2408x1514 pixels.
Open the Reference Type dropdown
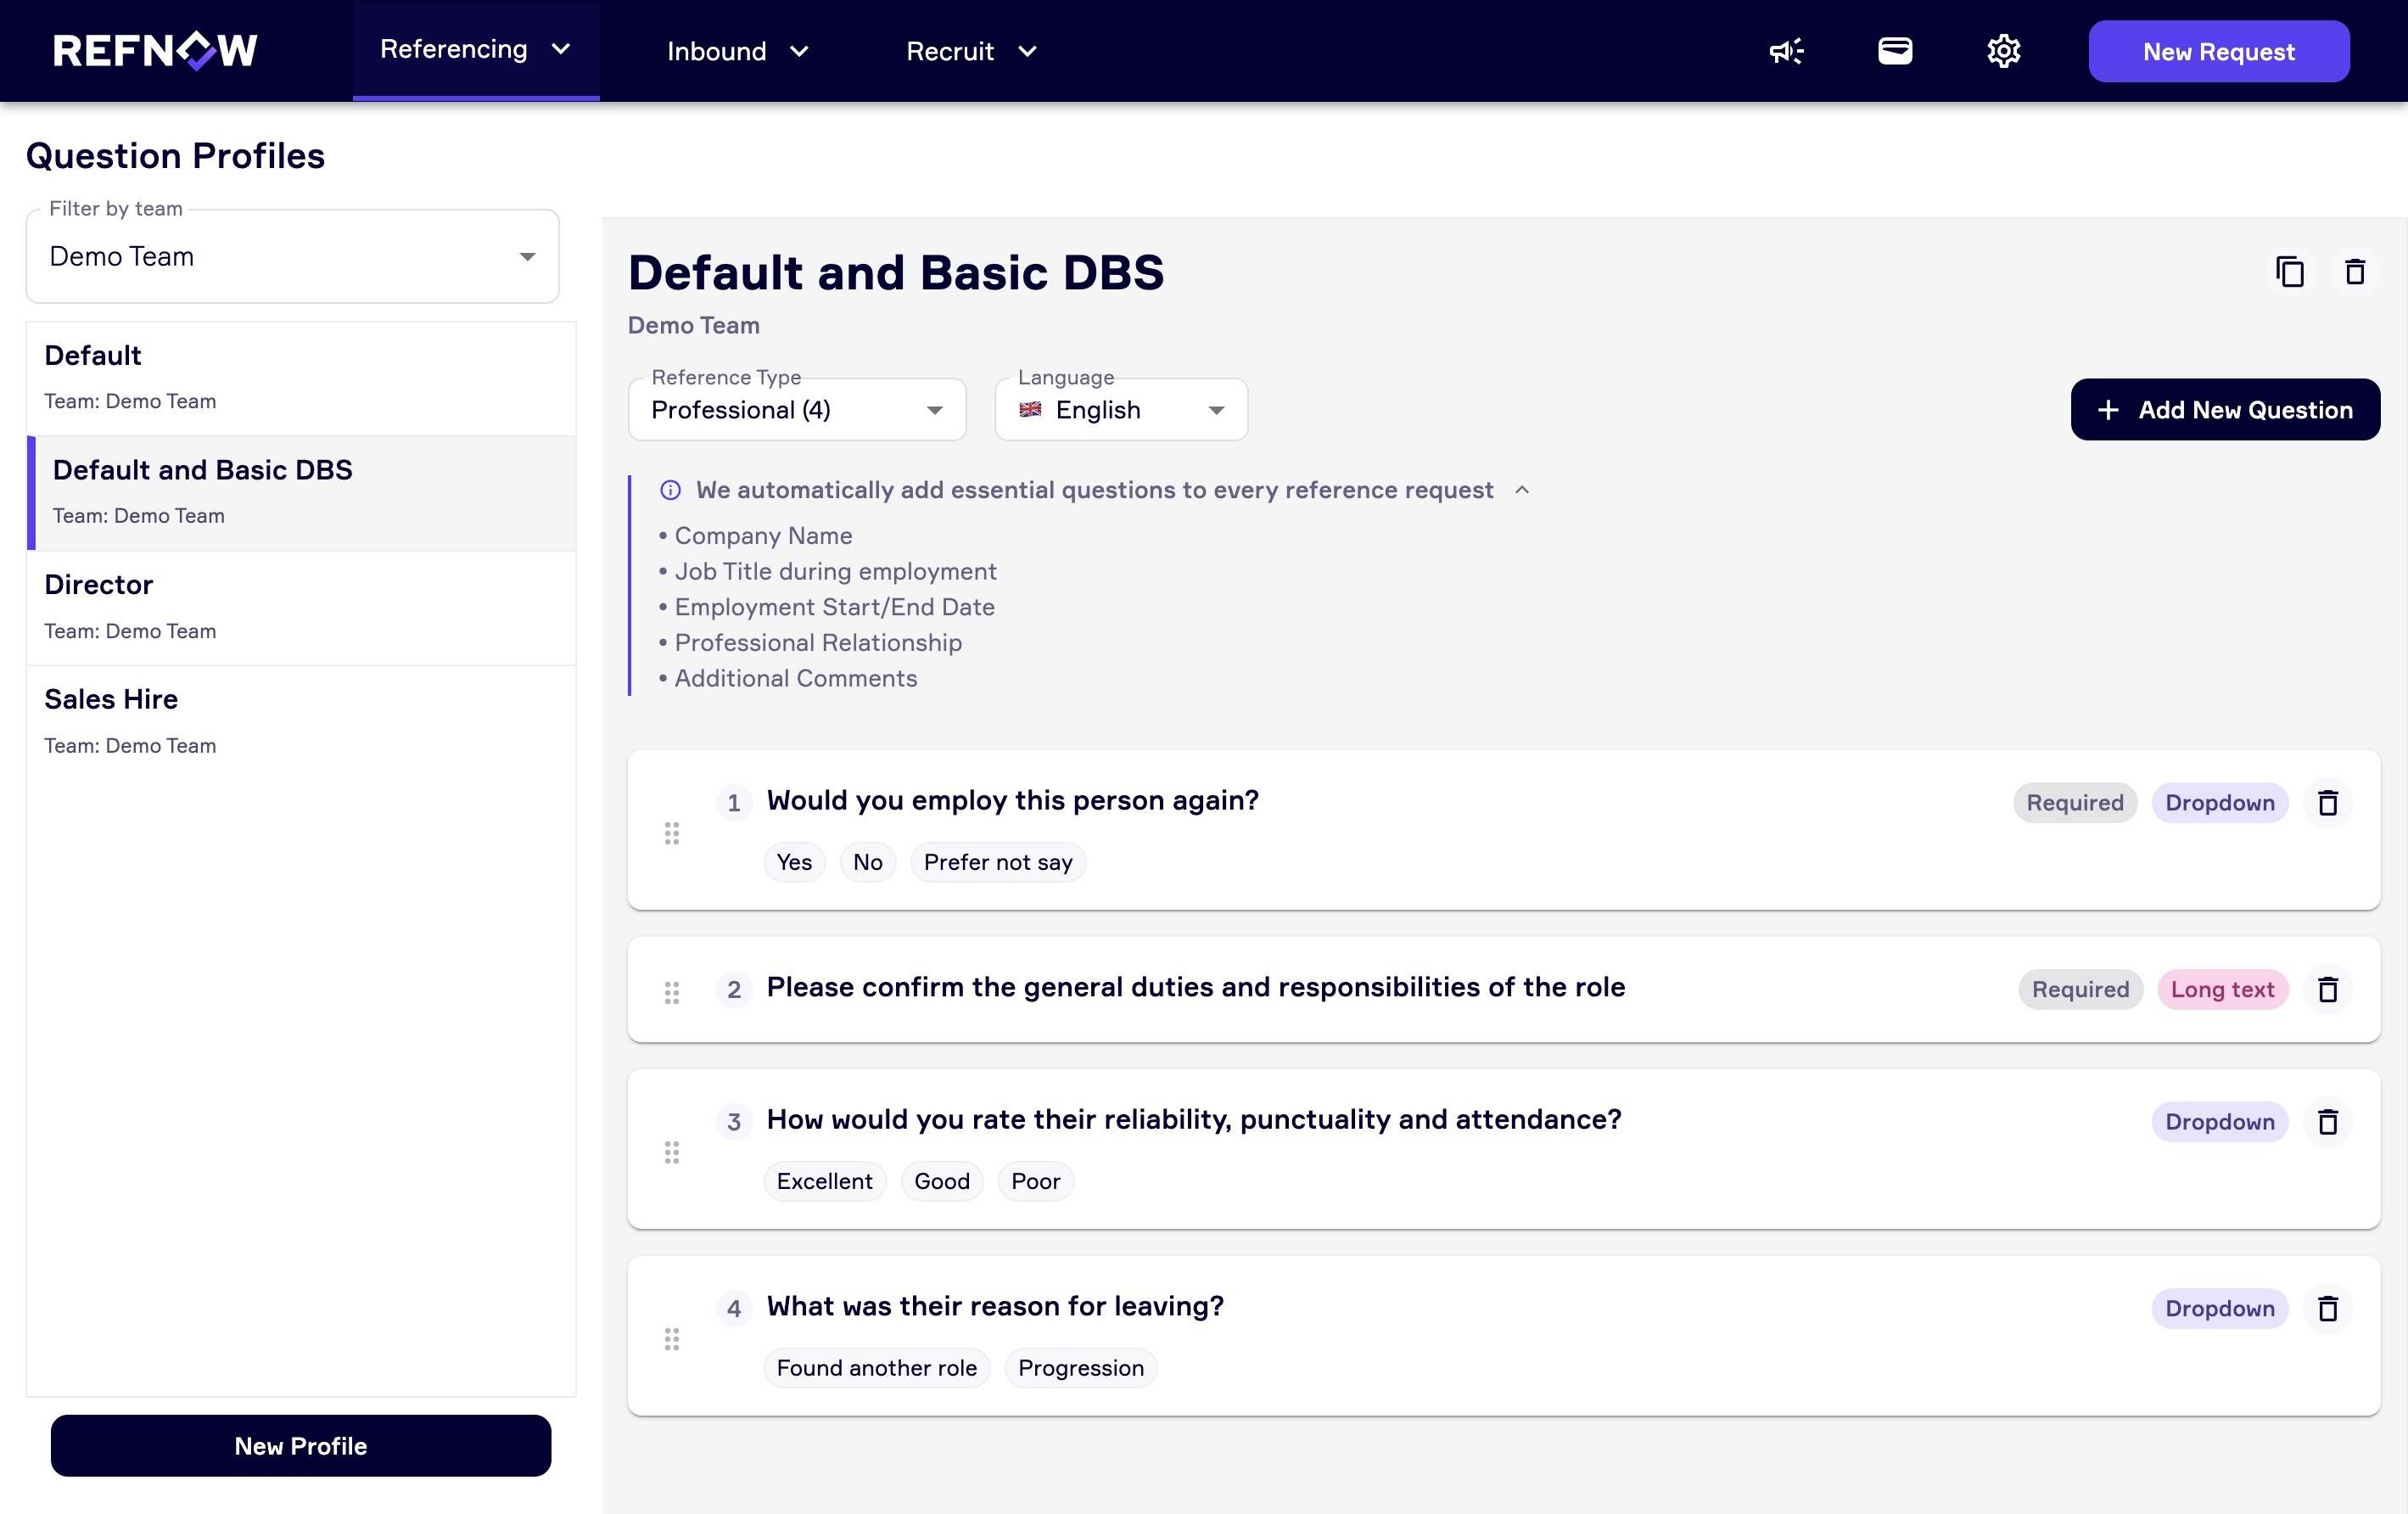[x=796, y=410]
